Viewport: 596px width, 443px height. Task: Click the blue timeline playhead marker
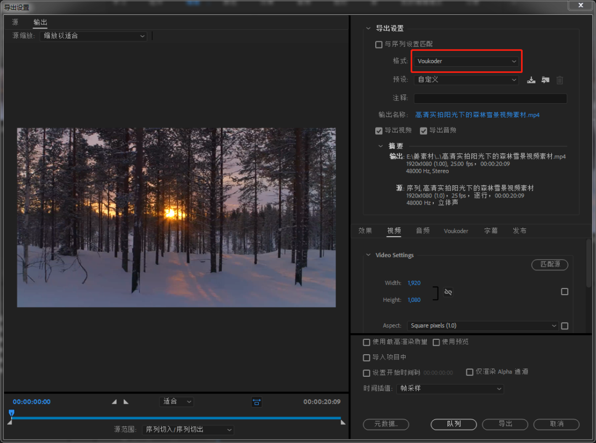point(12,413)
